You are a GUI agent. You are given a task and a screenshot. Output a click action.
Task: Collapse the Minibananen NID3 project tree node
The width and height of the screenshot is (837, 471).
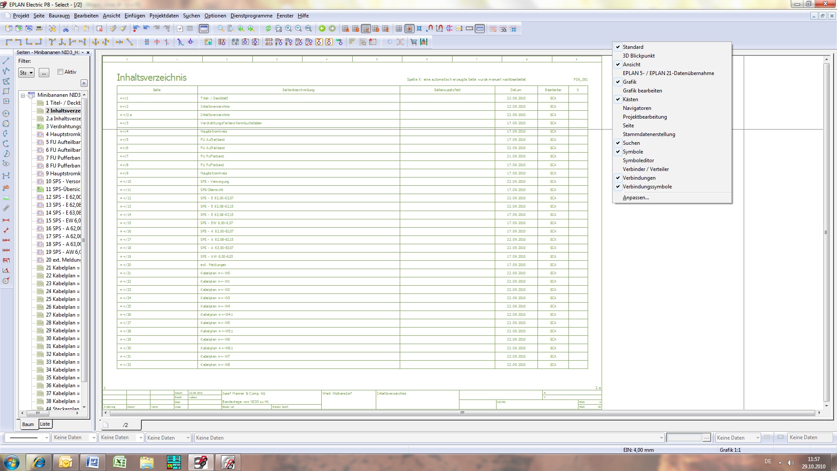(x=23, y=95)
